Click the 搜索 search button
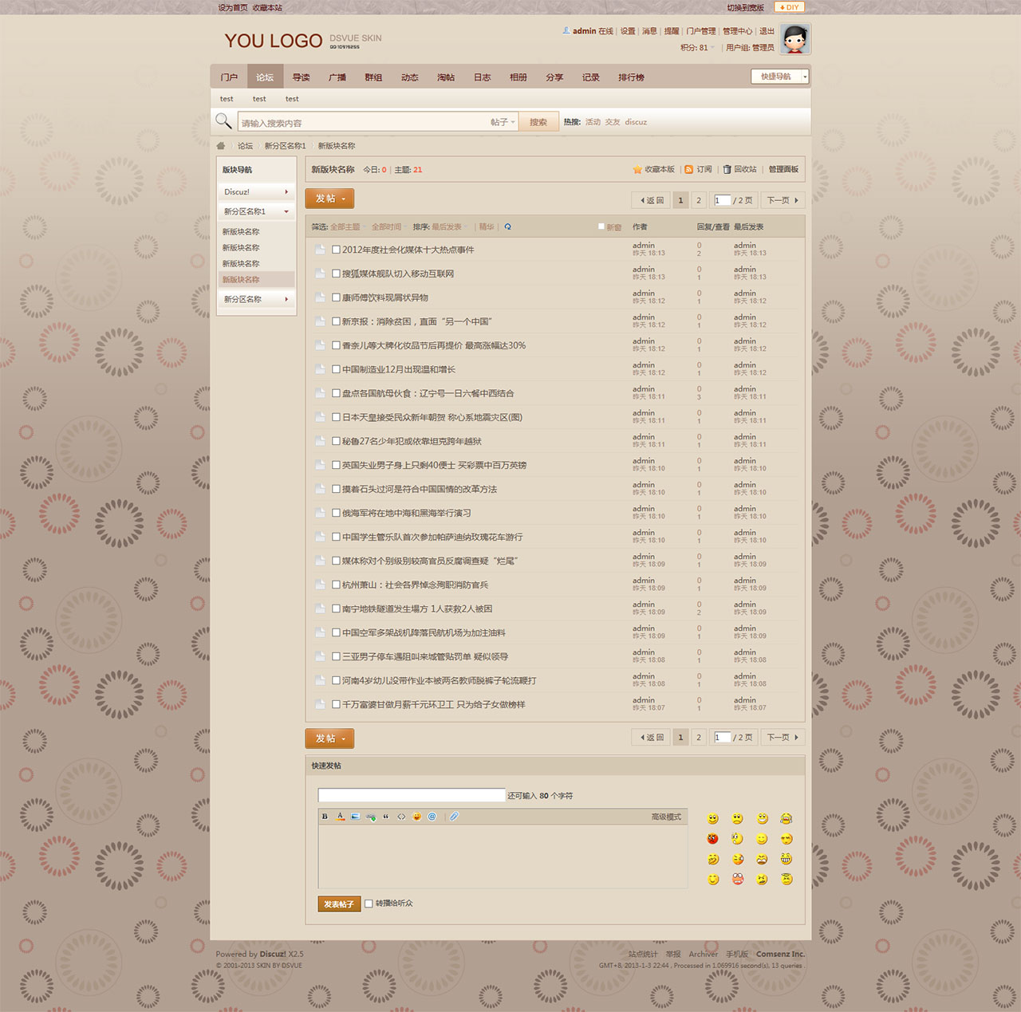 click(538, 122)
